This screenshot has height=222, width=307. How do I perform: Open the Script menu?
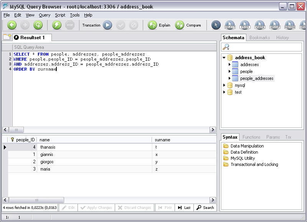click(x=60, y=15)
